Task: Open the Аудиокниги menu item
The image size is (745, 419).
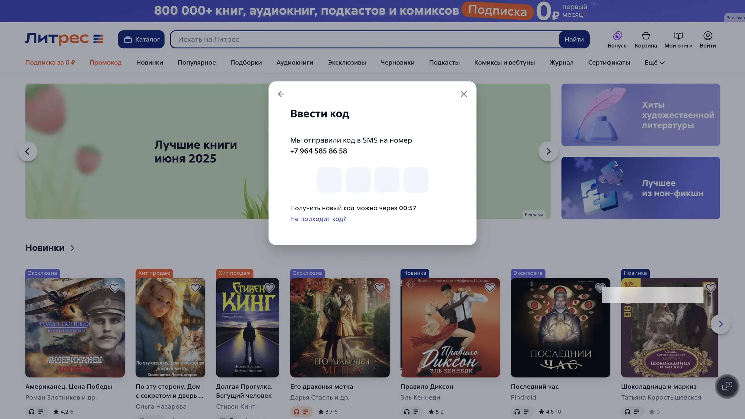Action: pyautogui.click(x=294, y=62)
